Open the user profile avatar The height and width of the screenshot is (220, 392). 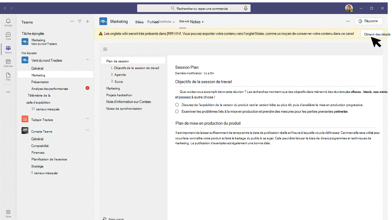click(x=349, y=8)
